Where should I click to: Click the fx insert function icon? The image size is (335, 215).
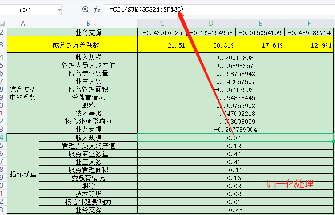coord(97,10)
